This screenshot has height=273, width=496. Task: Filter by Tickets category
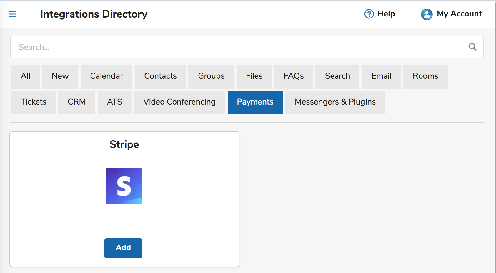pos(34,102)
